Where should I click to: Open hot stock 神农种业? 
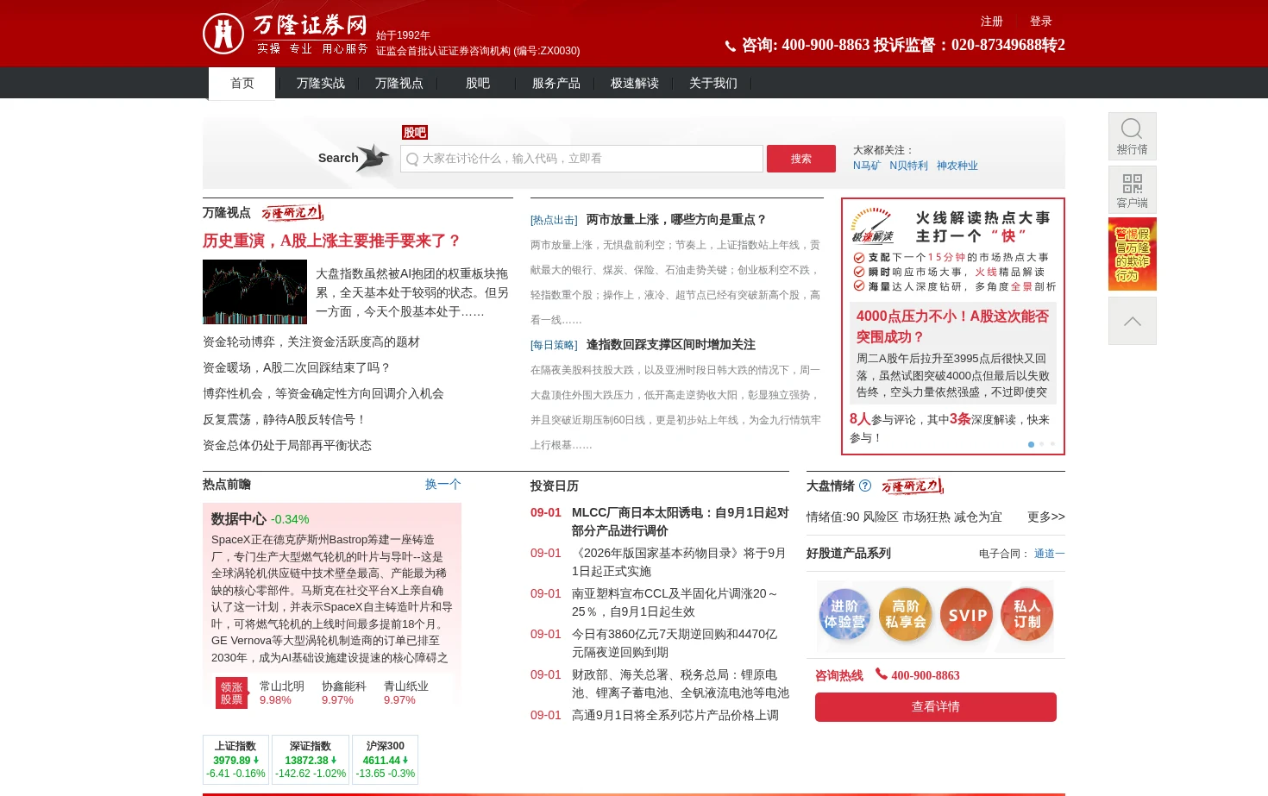(957, 166)
